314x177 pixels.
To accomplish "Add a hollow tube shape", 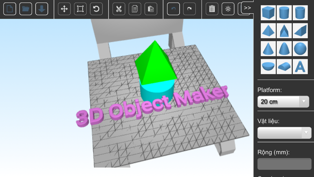I will [x=300, y=13].
